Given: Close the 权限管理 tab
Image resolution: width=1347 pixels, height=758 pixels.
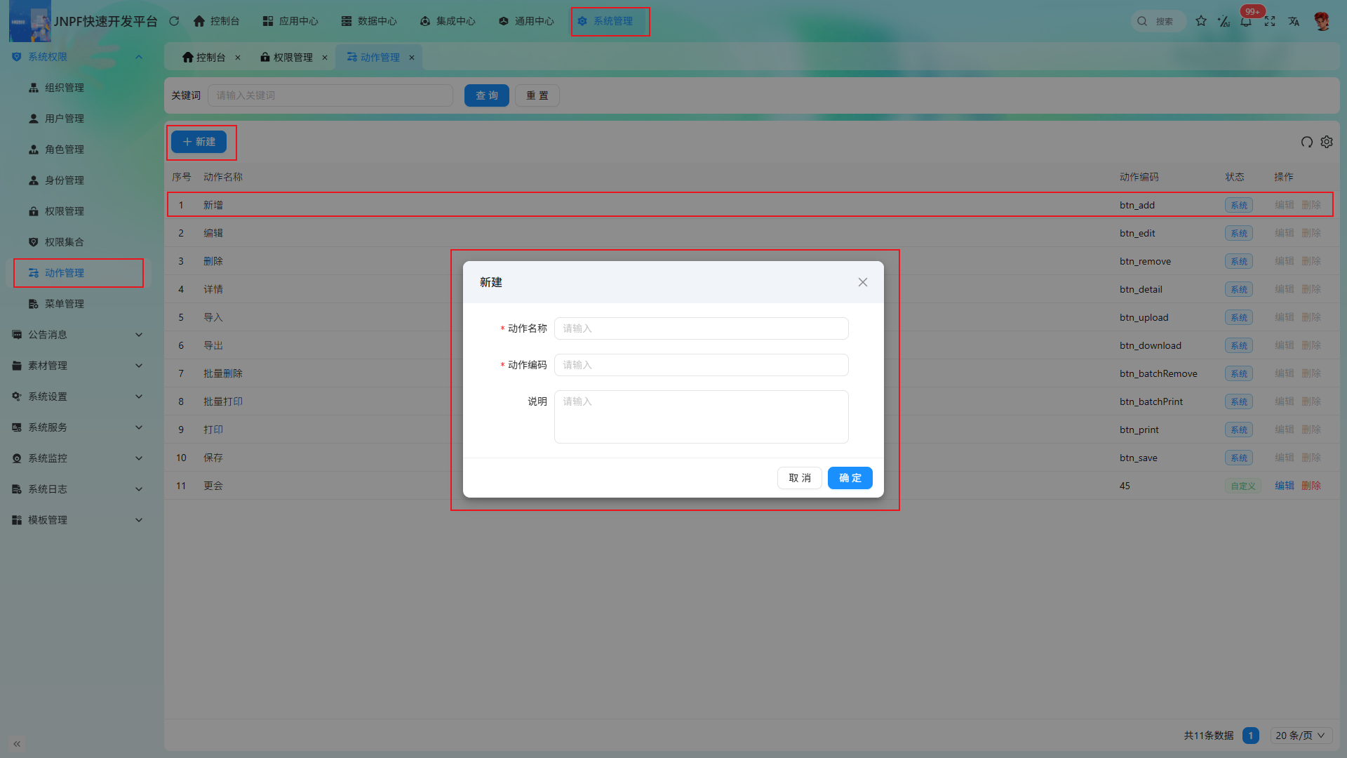Looking at the screenshot, I should point(325,58).
